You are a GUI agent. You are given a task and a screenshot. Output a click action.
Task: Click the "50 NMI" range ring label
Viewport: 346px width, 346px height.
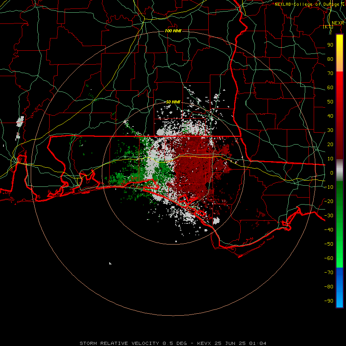tap(173, 102)
